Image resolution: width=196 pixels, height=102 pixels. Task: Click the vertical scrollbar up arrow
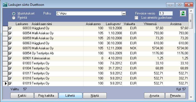[x=191, y=11]
